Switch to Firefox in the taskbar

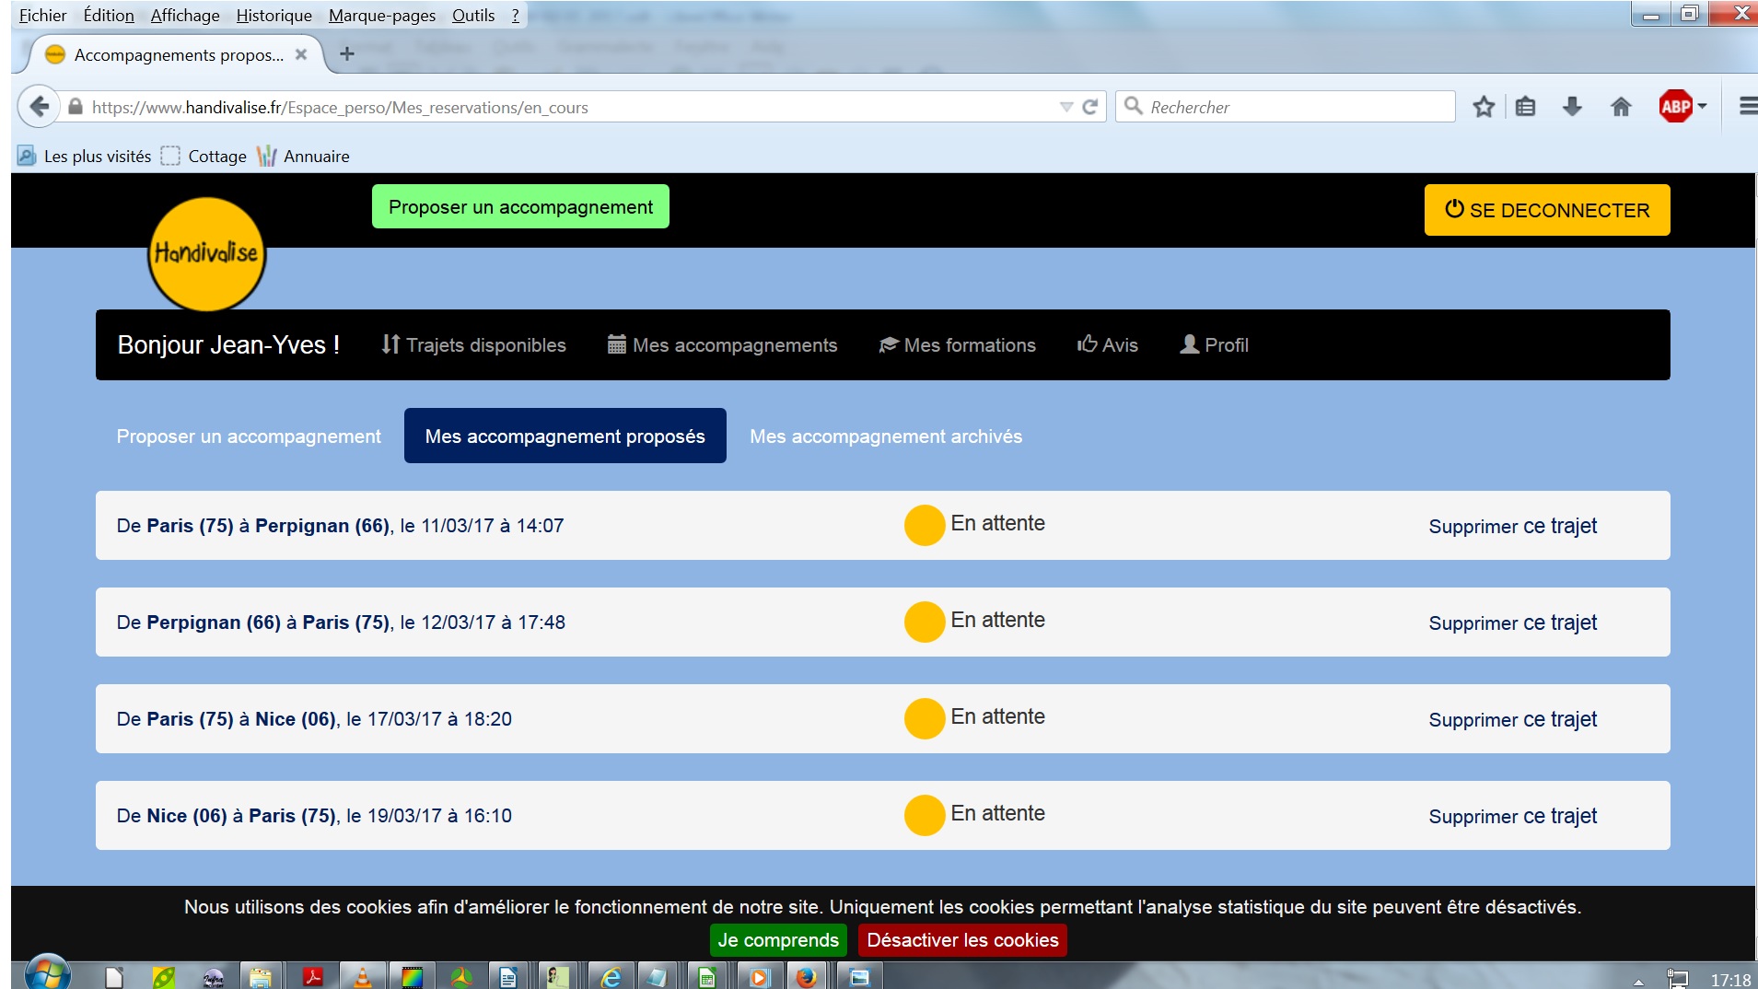(807, 977)
